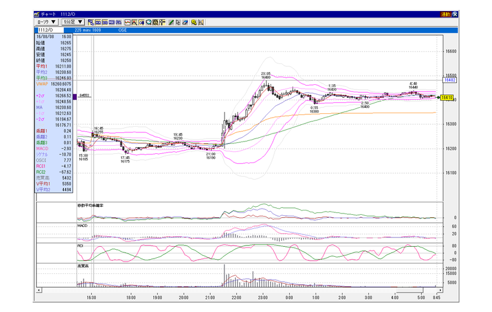The width and height of the screenshot is (492, 312).
Task: Click the purple swatch beside 84552 label
Action: 74,97
